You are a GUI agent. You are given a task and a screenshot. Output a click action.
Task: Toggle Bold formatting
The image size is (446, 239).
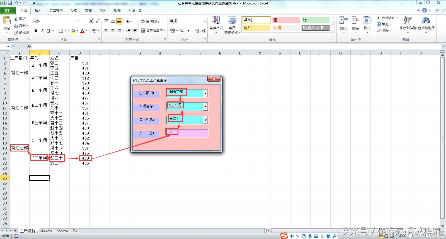[x=36, y=31]
